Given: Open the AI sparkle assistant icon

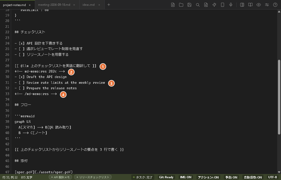Looking at the screenshot, I should tap(214, 5).
